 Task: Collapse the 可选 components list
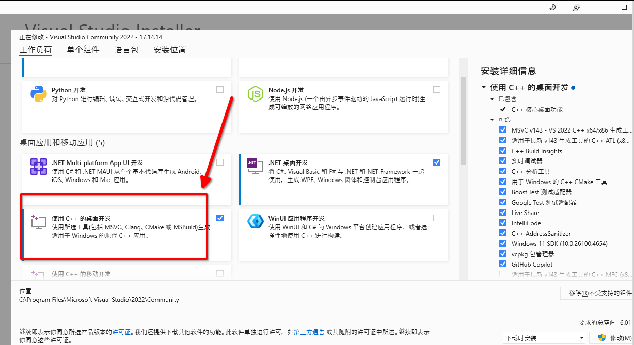pos(492,120)
